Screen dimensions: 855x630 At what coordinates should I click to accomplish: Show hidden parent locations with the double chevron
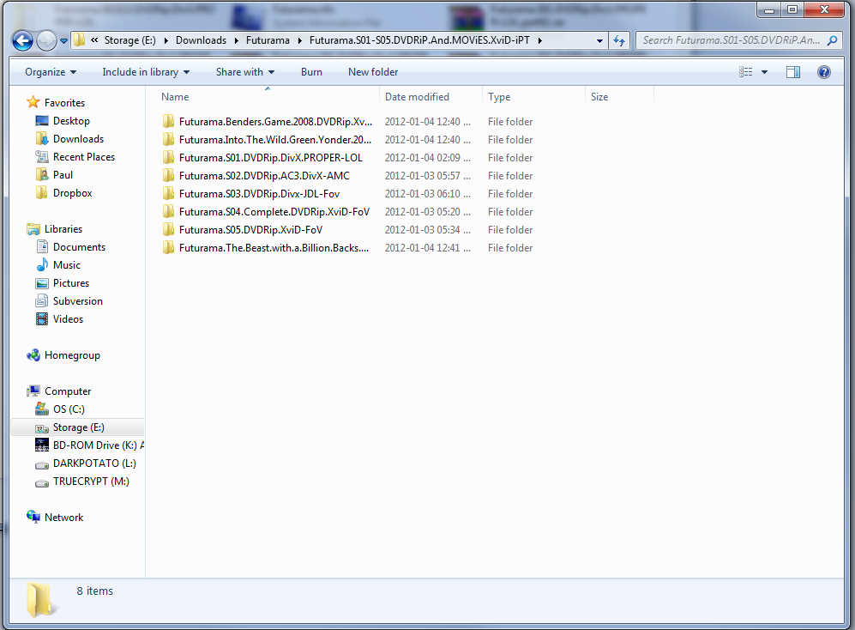[94, 39]
